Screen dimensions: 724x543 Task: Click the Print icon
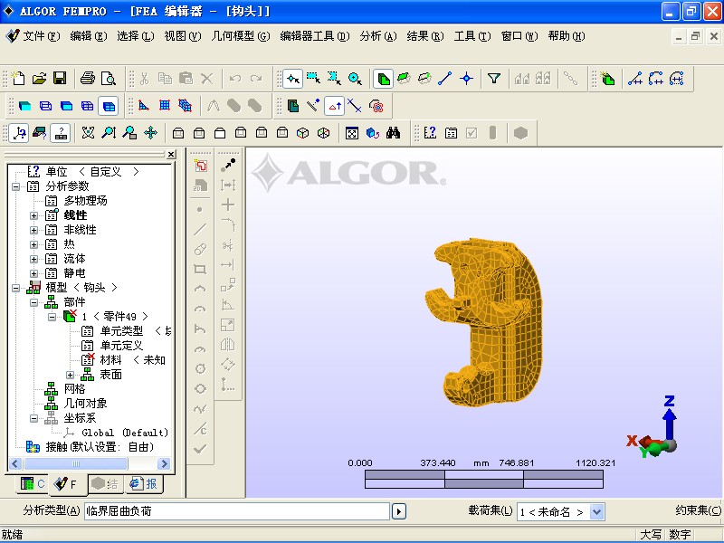click(x=88, y=78)
